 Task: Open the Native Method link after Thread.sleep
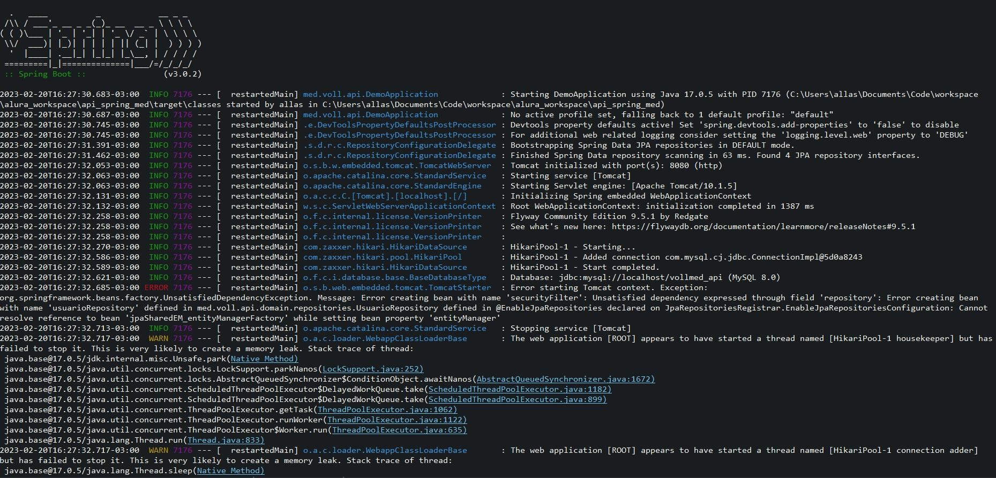pyautogui.click(x=230, y=471)
